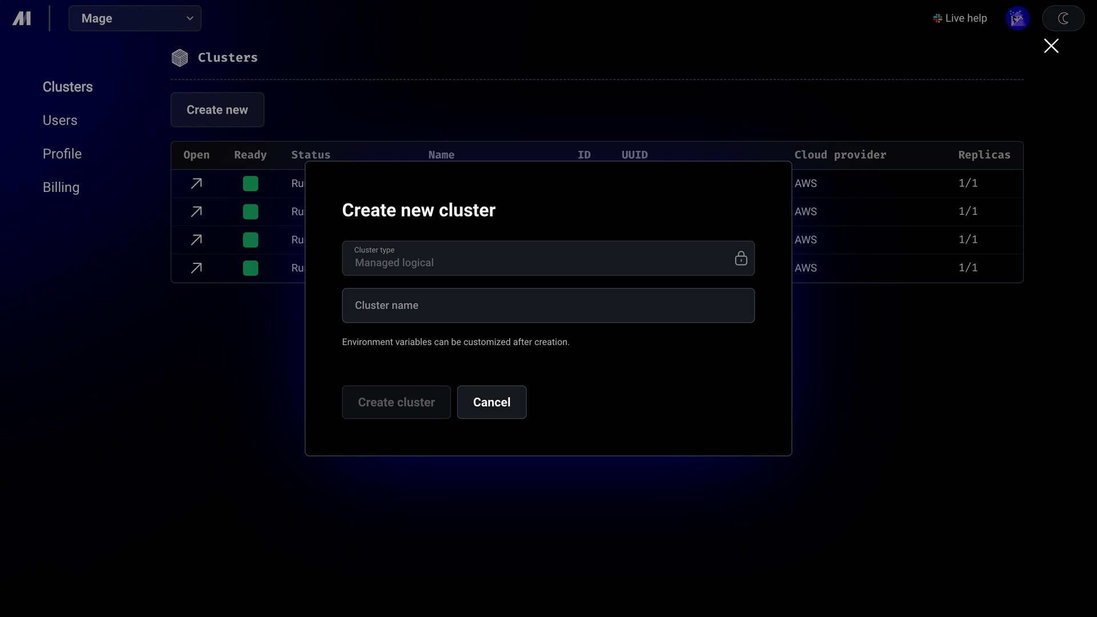Click the lock icon in the Cluster type field
The width and height of the screenshot is (1097, 617).
click(741, 258)
